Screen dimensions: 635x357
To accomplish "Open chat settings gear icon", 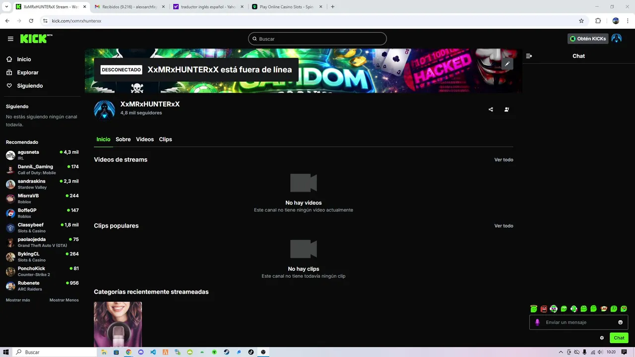I will [x=602, y=338].
